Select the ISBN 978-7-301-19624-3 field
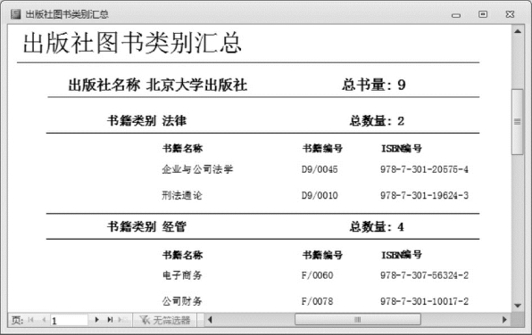Image resolution: width=532 pixels, height=335 pixels. coord(424,195)
